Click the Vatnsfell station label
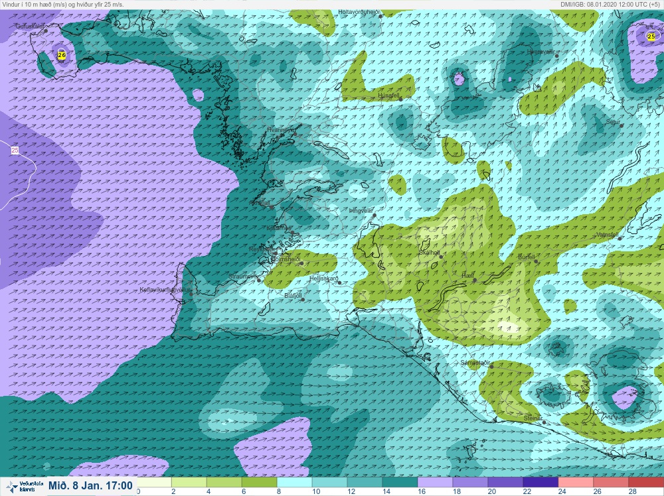The image size is (664, 496). (608, 234)
